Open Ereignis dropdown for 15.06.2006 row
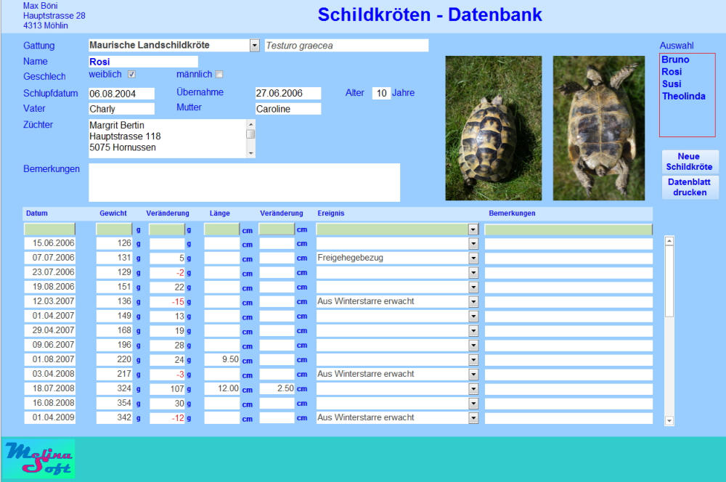This screenshot has height=482, width=726. pyautogui.click(x=473, y=244)
